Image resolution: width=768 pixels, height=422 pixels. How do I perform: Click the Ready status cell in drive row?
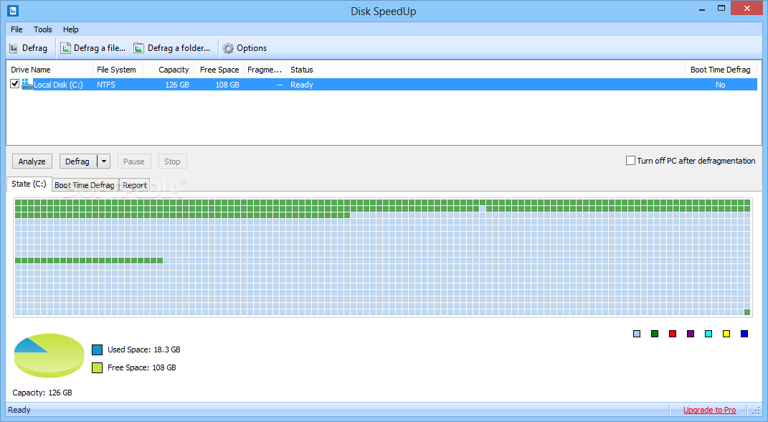click(302, 85)
